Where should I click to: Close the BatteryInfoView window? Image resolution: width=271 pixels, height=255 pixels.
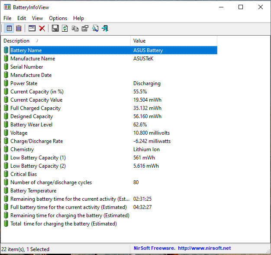click(261, 7)
